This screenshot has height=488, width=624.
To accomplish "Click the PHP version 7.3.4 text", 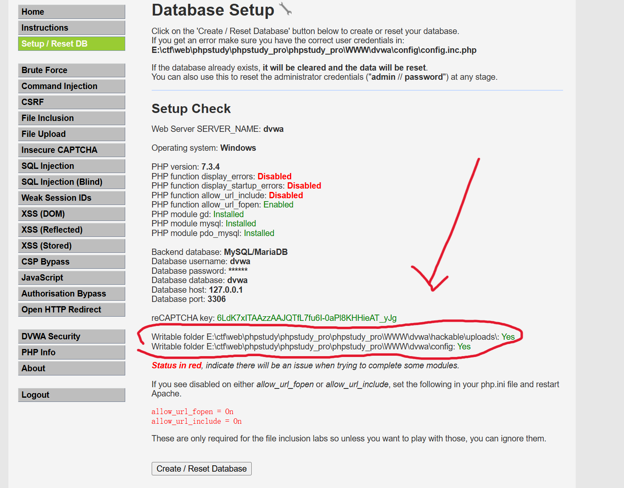I will [186, 167].
